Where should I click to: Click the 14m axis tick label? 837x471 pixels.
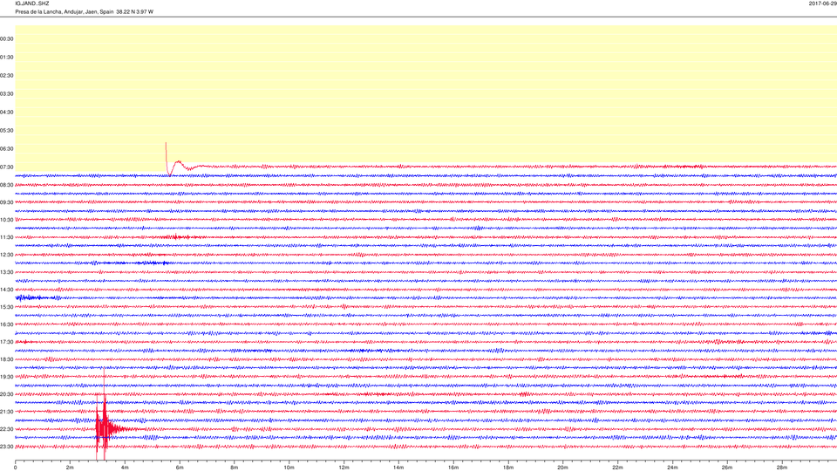398,468
